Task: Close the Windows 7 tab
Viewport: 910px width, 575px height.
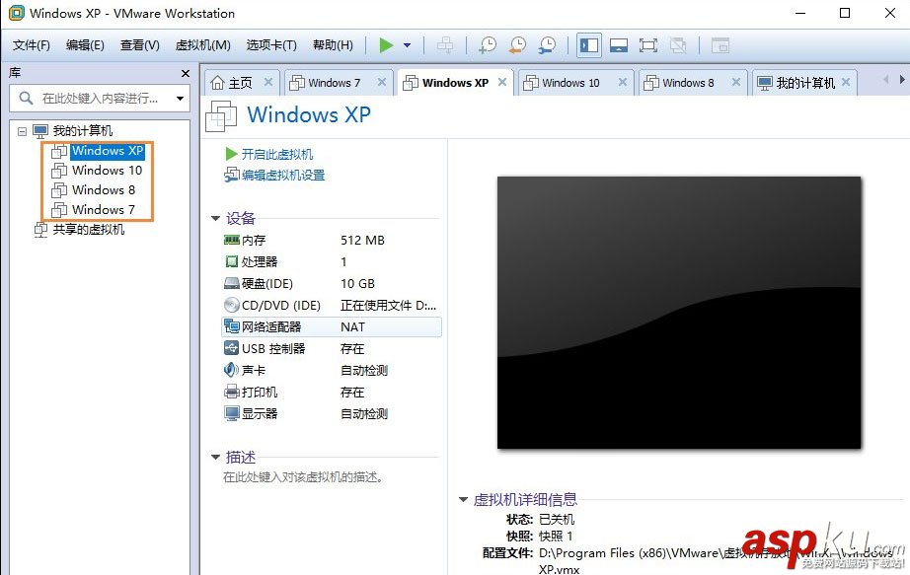Action: [x=382, y=83]
